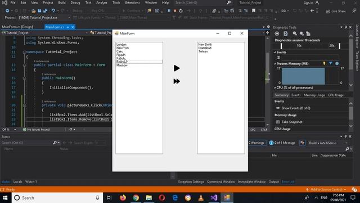Screen dimensions: 360x203
Task: Toggle the private bytes circle marker
Action: tap(337, 63)
